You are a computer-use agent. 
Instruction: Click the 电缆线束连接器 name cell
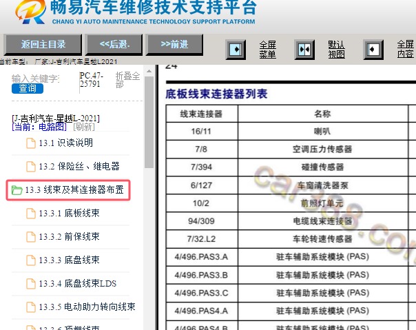[x=322, y=221]
